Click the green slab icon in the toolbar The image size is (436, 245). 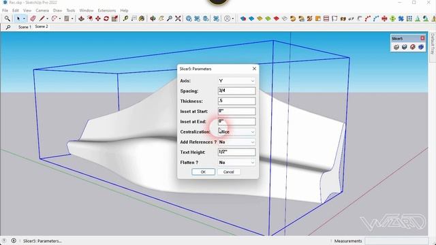268,18
